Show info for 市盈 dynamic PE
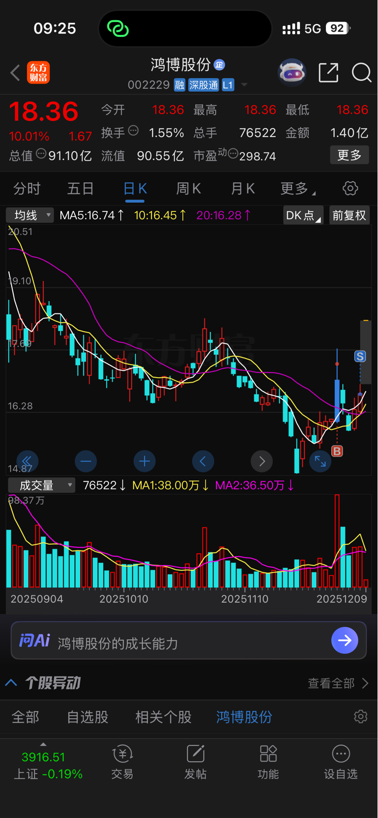Image resolution: width=378 pixels, height=818 pixels. pyautogui.click(x=233, y=154)
